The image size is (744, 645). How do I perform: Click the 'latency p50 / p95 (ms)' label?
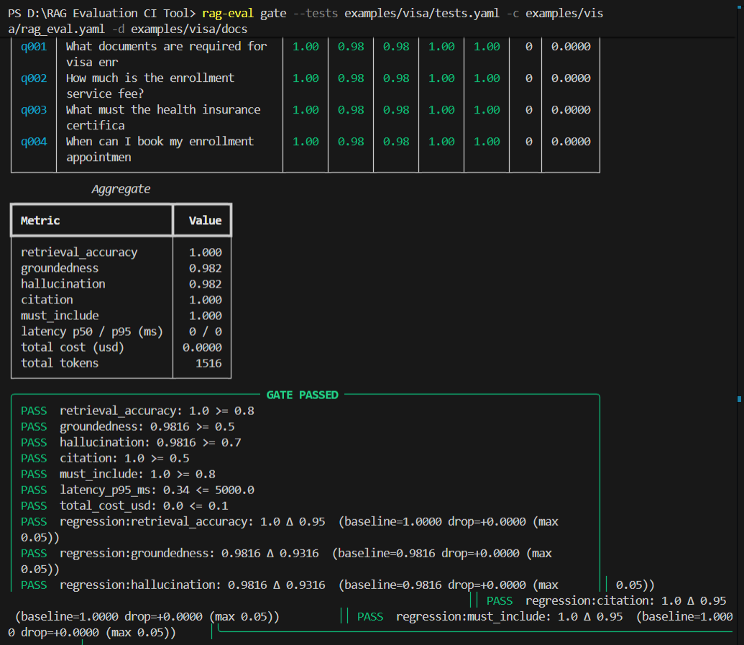click(92, 331)
